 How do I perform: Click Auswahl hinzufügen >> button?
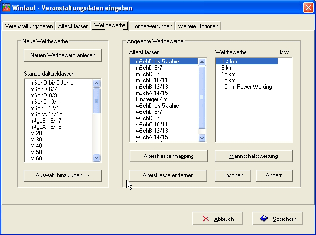63,175
